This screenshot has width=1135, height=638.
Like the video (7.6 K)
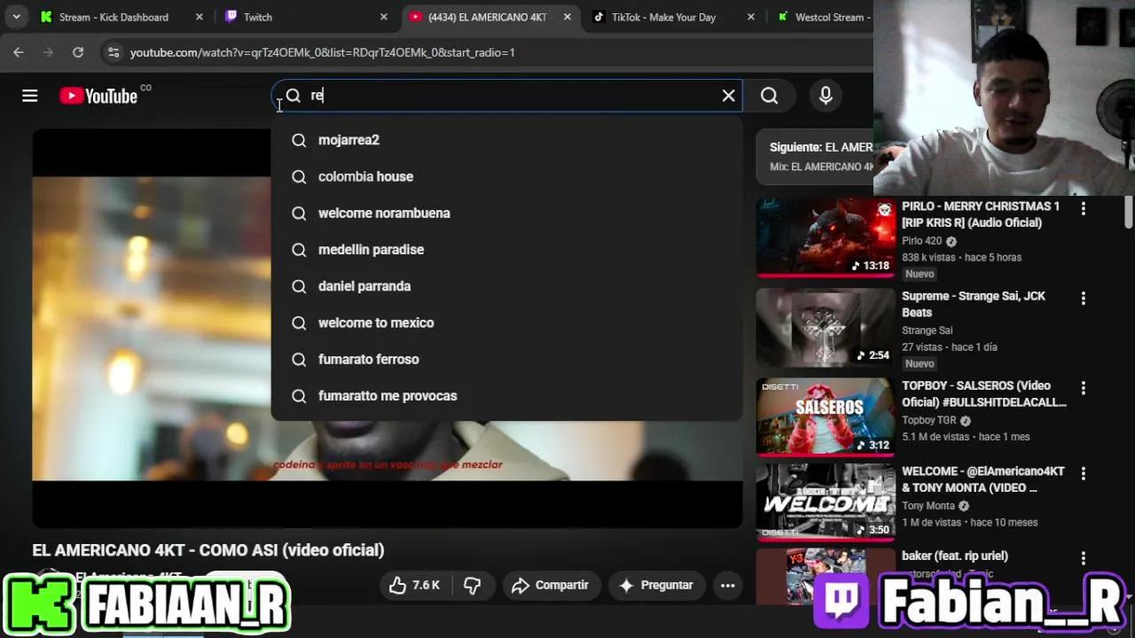(x=415, y=585)
